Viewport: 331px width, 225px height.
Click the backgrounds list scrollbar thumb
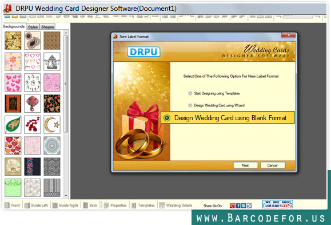coord(66,84)
